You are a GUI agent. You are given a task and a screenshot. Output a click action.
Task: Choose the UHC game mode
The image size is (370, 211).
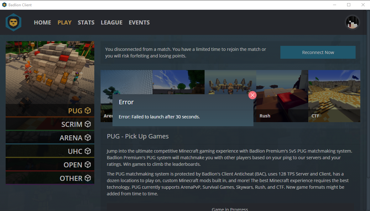[x=50, y=151]
